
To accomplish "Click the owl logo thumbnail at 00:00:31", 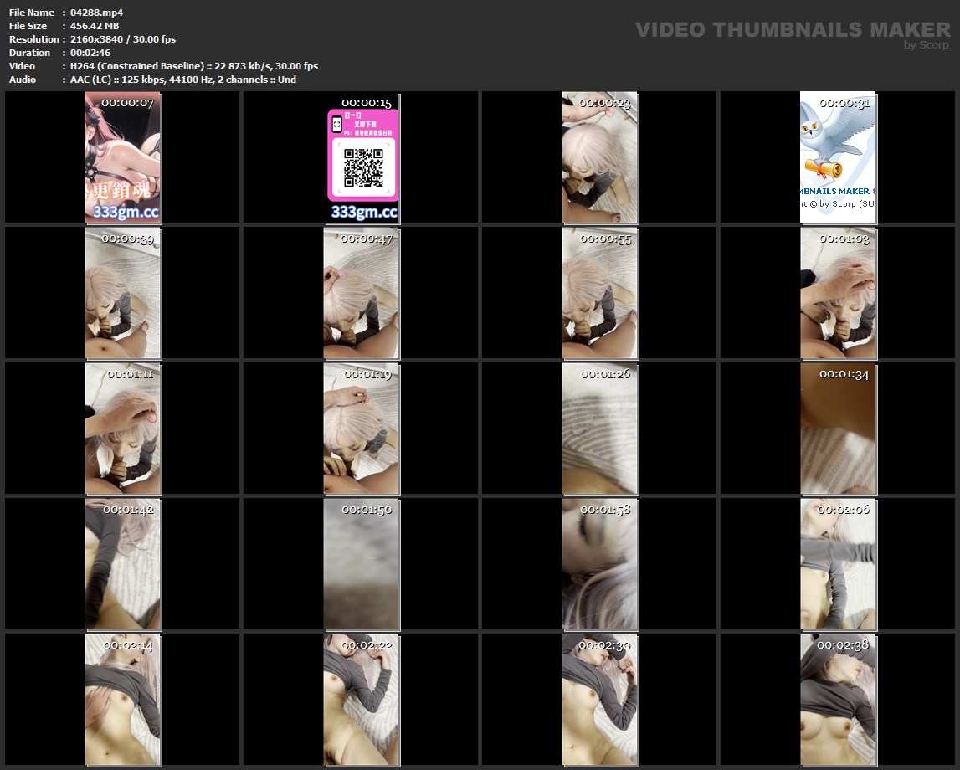I will tap(838, 157).
